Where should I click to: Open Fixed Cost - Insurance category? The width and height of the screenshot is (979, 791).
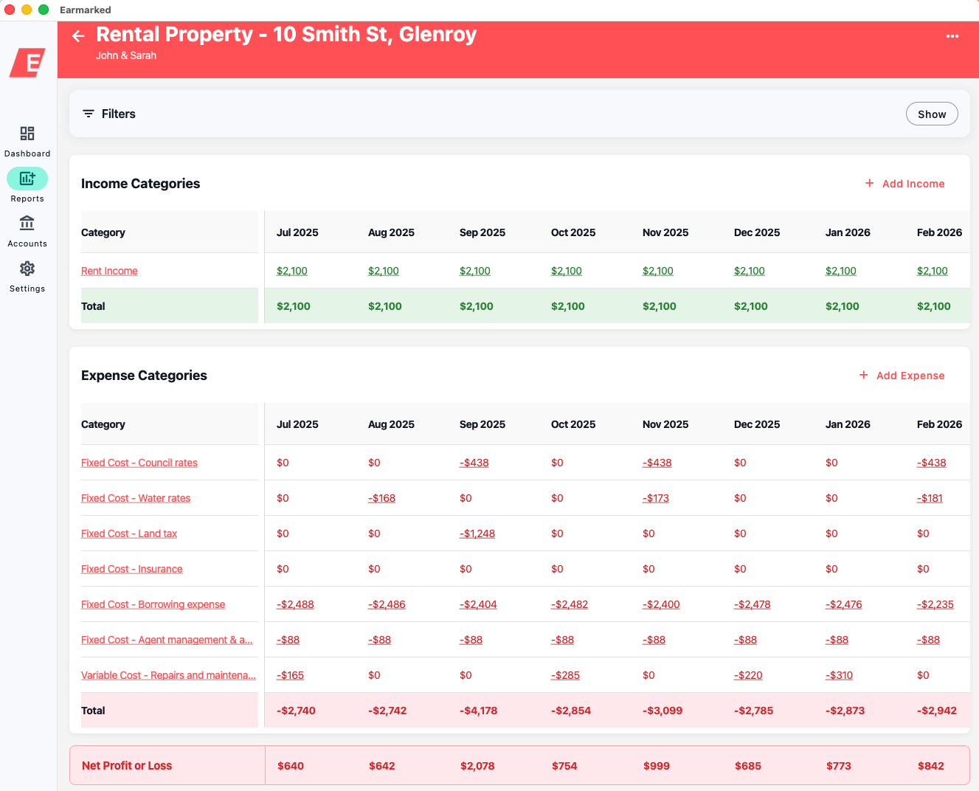(132, 569)
